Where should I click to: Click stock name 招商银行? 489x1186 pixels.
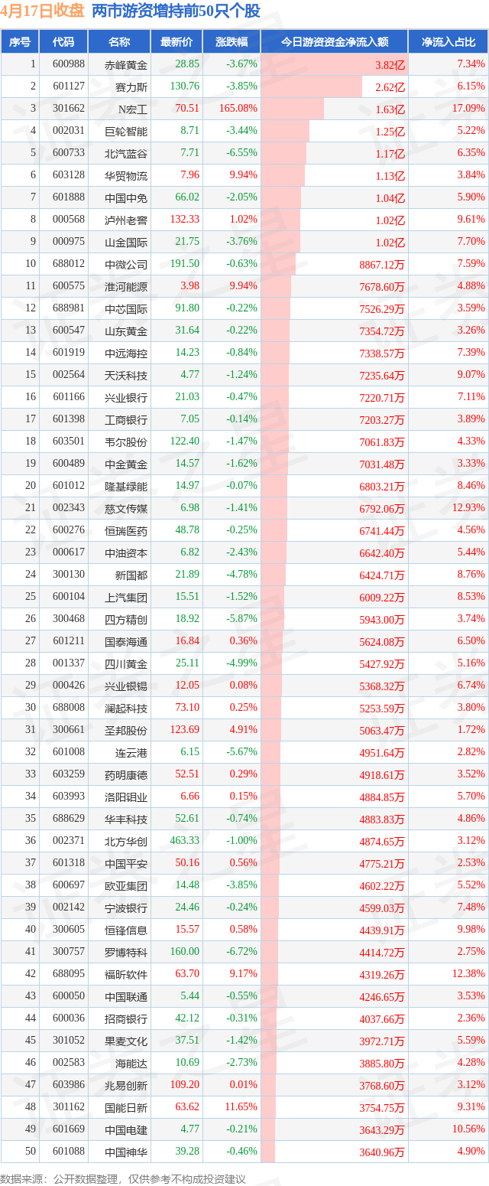[126, 1019]
